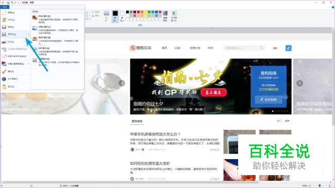Choose Send in email menu entry

point(15,56)
